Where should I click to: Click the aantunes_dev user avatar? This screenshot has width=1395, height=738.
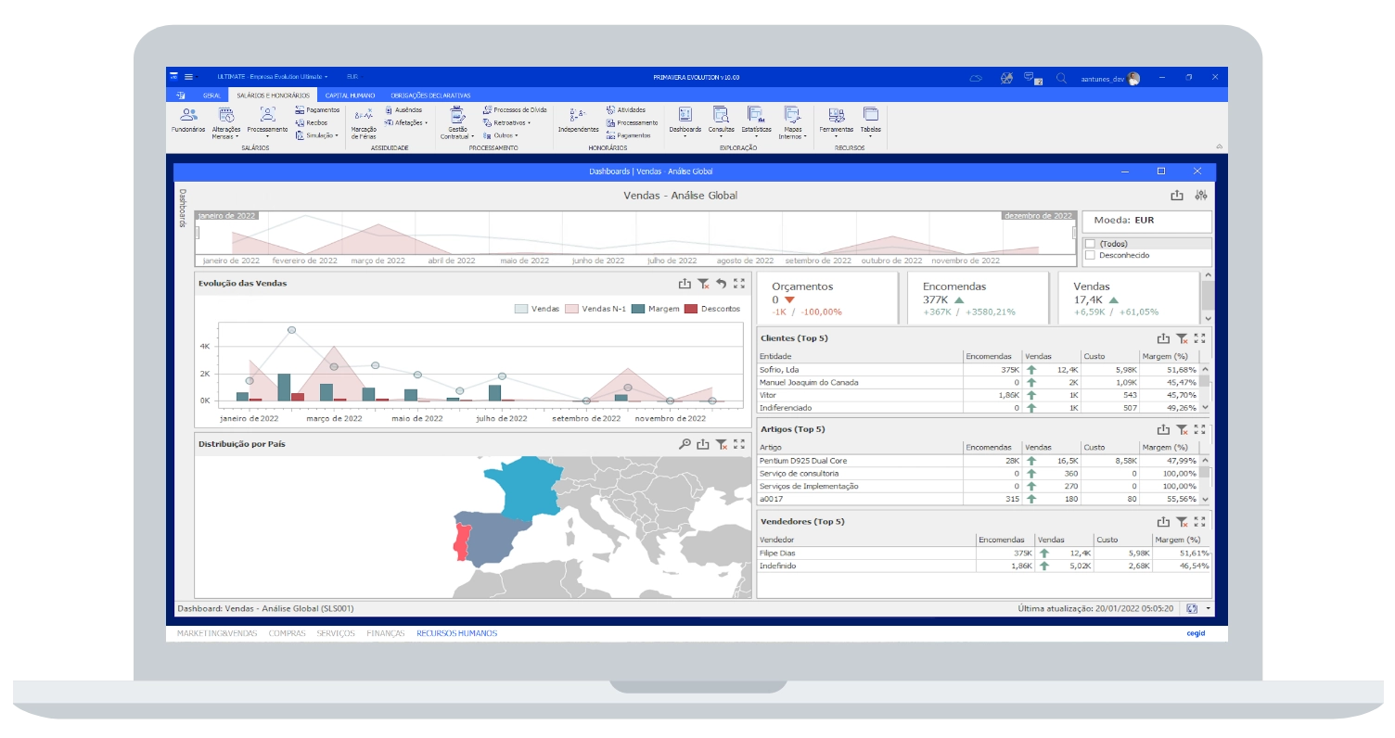point(1133,79)
